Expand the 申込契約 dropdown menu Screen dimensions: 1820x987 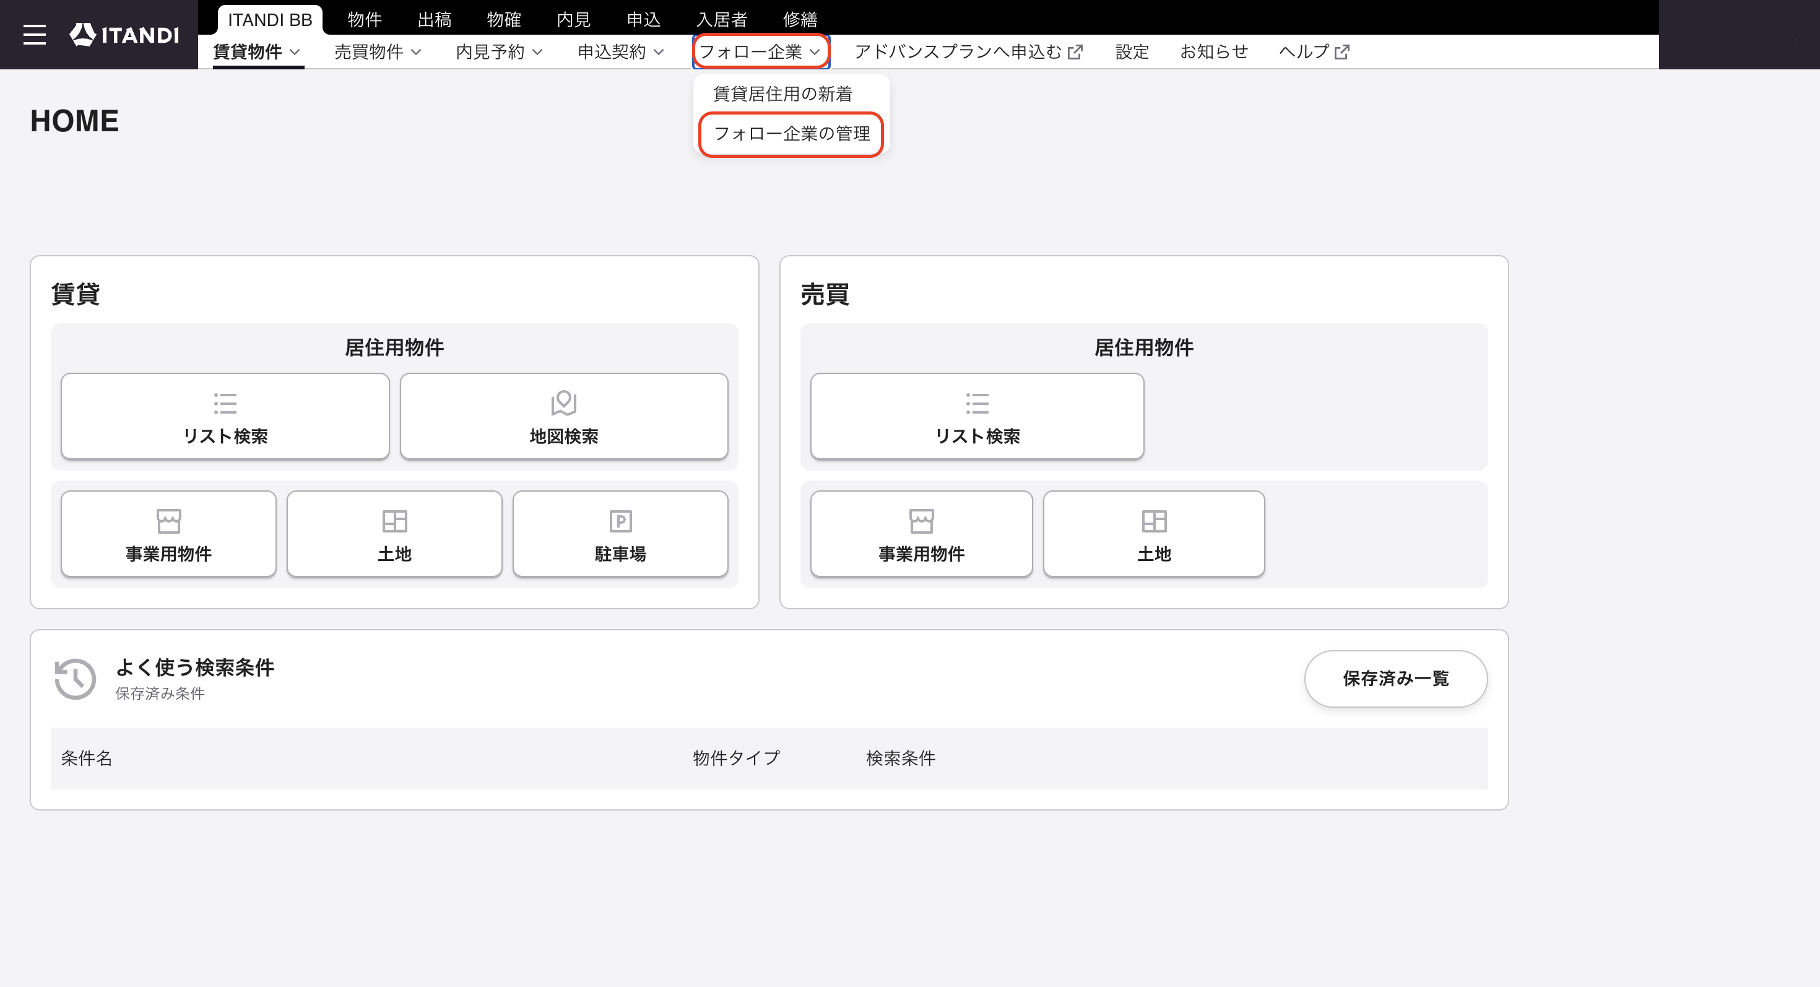tap(622, 51)
